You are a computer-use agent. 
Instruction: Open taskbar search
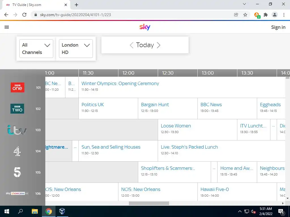tap(20, 211)
